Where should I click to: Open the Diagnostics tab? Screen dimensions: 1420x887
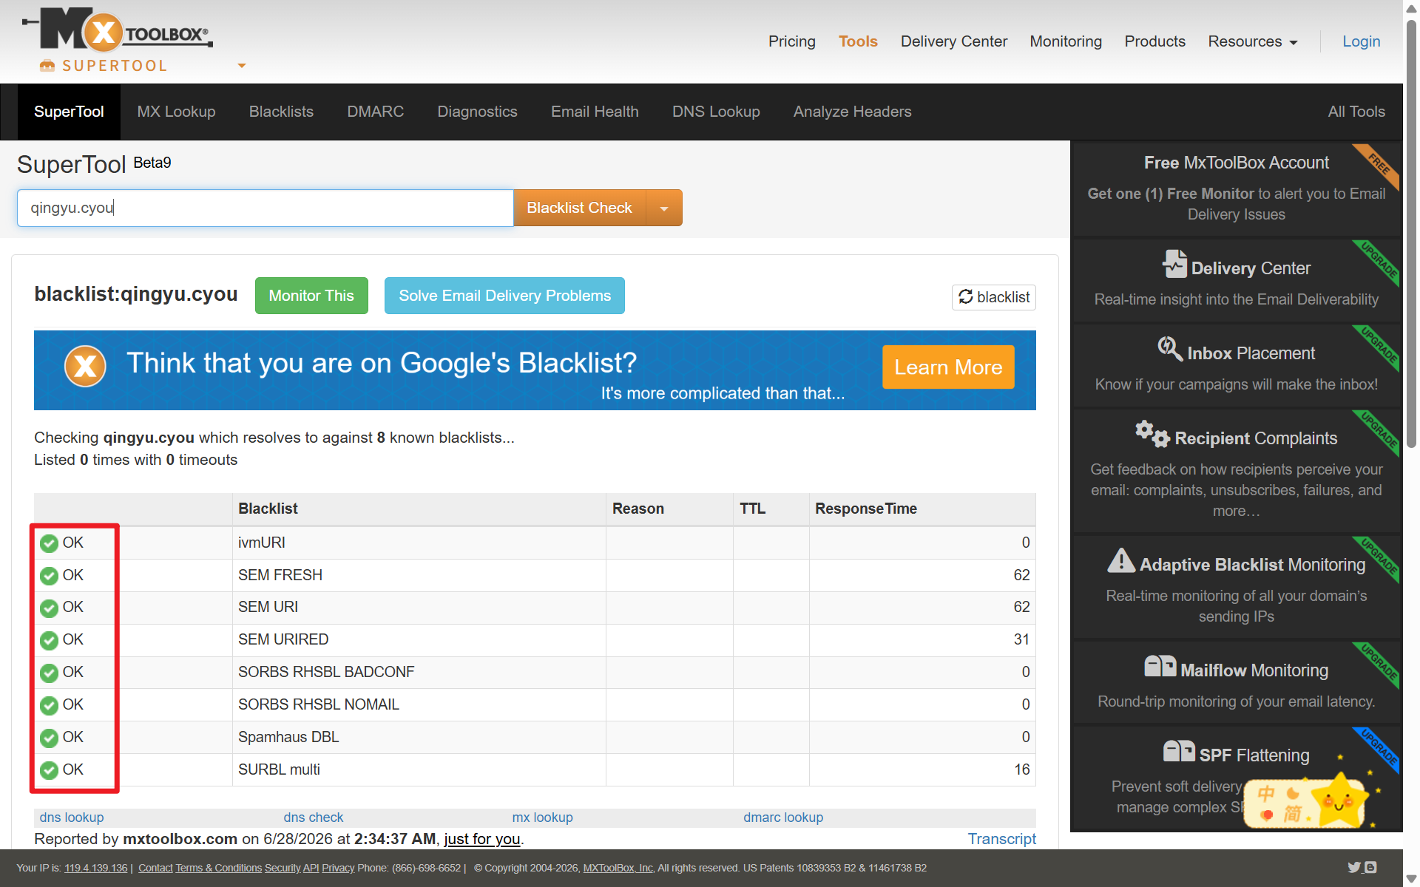(x=477, y=112)
